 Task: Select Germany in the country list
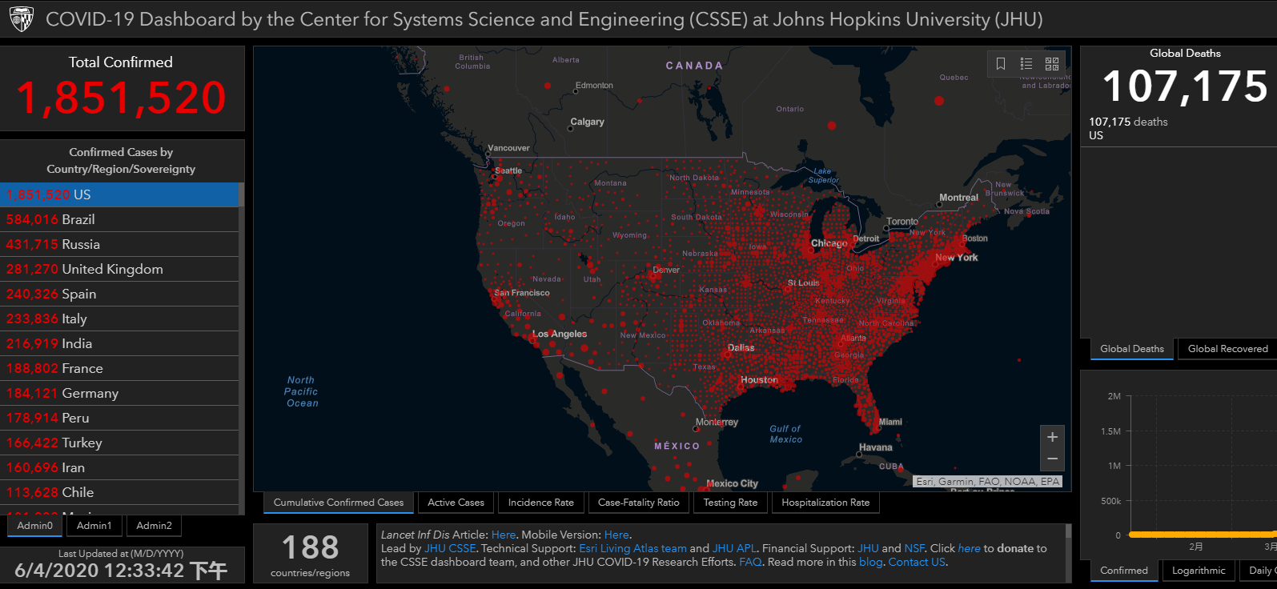point(119,393)
